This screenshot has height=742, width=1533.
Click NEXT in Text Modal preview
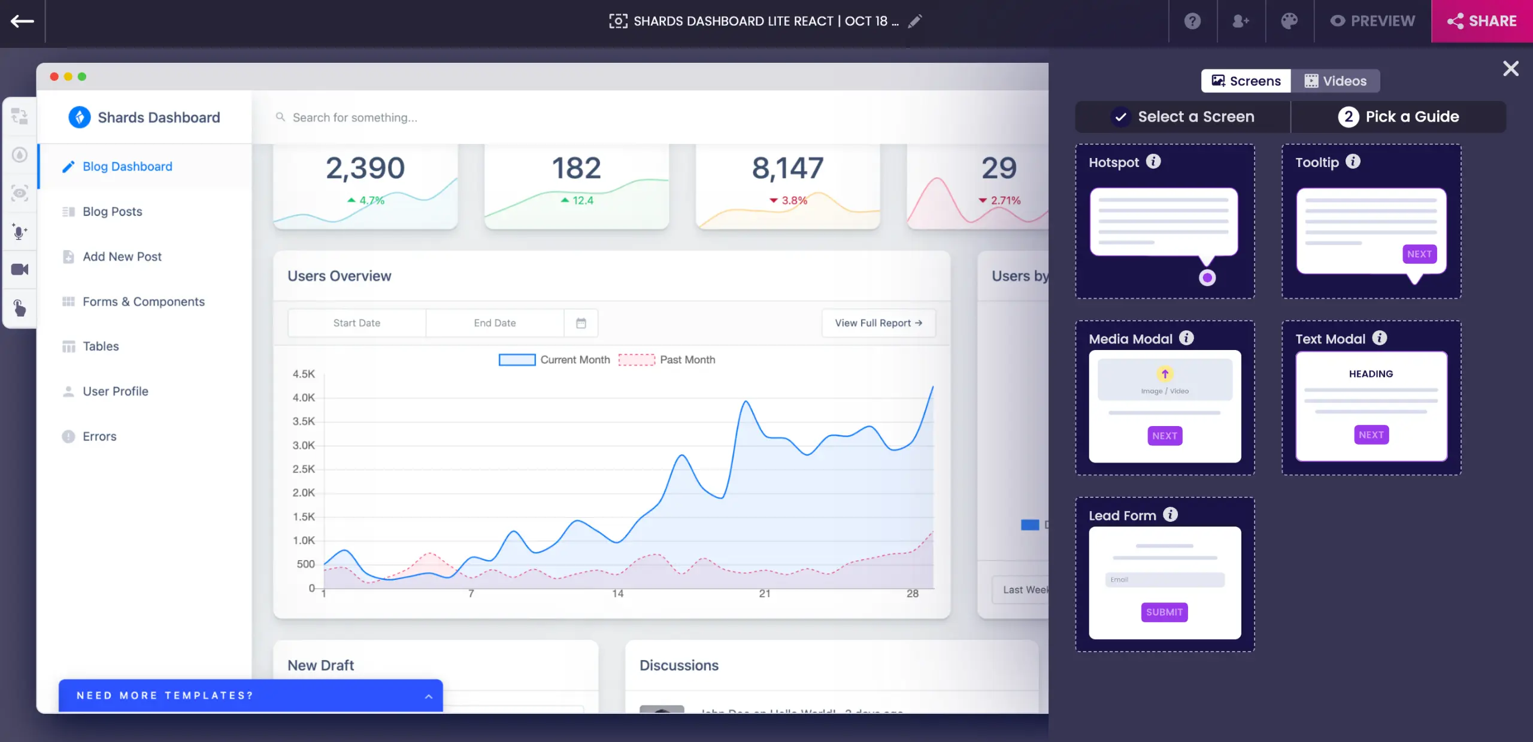1371,435
